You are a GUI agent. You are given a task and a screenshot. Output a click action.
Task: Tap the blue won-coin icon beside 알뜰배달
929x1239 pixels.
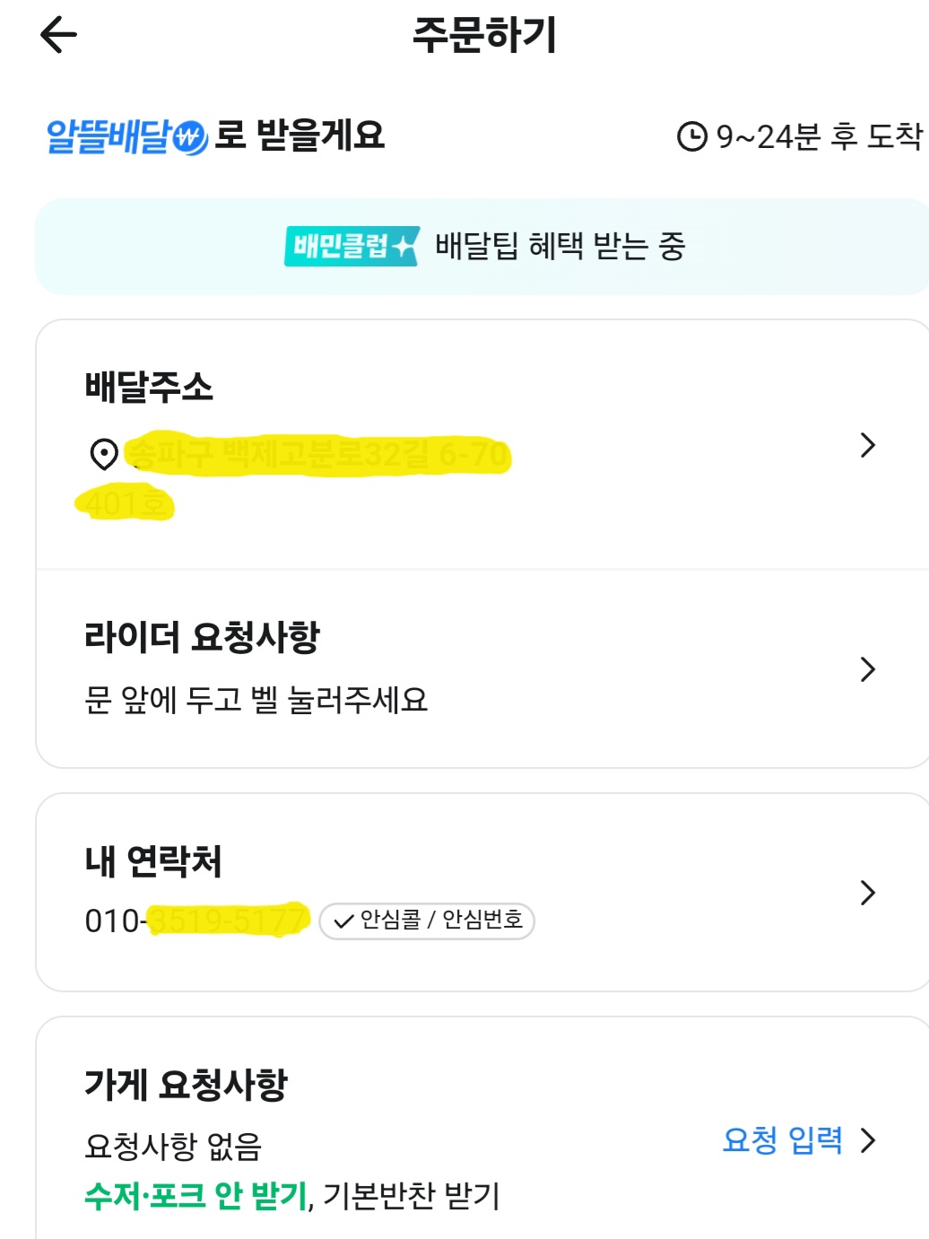tap(190, 137)
